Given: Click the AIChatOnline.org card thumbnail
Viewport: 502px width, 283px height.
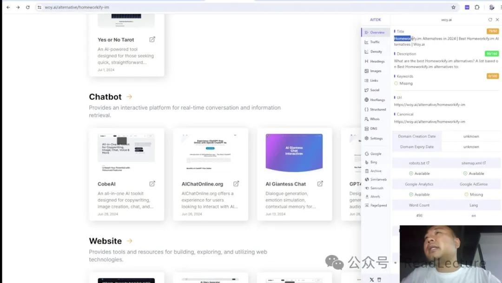Looking at the screenshot, I should (210, 153).
